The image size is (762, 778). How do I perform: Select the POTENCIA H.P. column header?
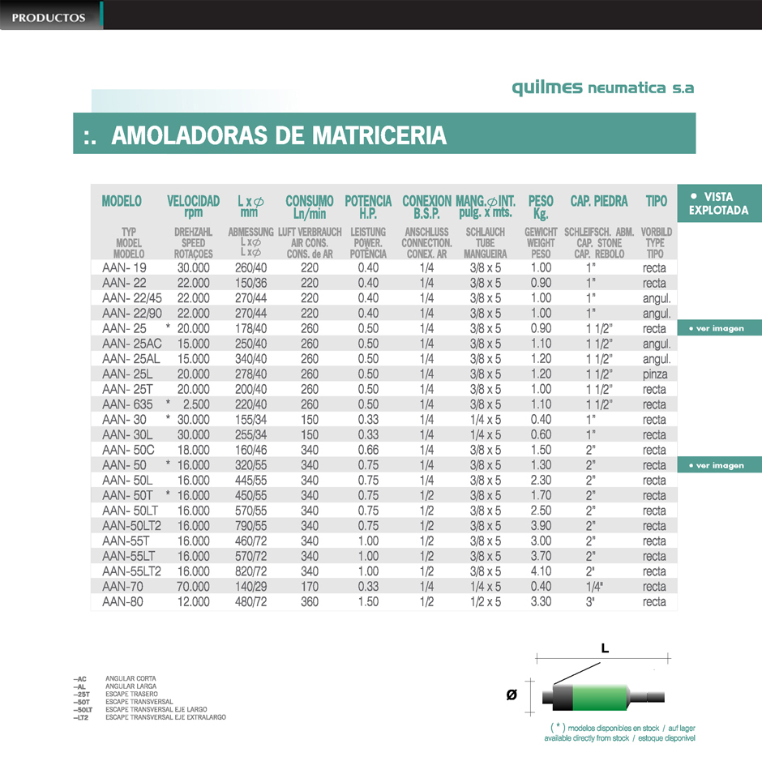(x=368, y=207)
